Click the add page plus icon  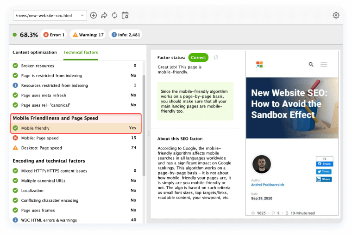coord(94,15)
